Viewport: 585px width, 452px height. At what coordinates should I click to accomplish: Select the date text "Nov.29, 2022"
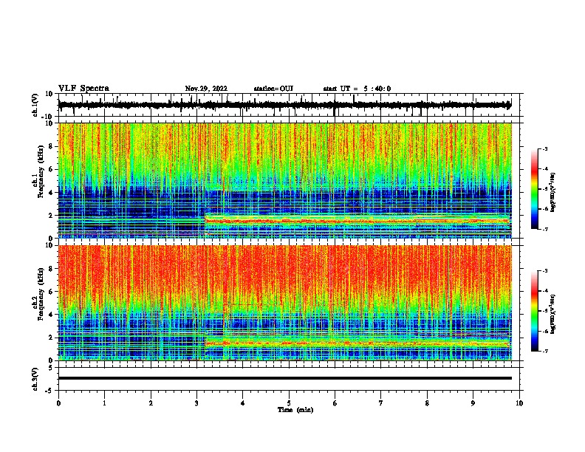(206, 89)
